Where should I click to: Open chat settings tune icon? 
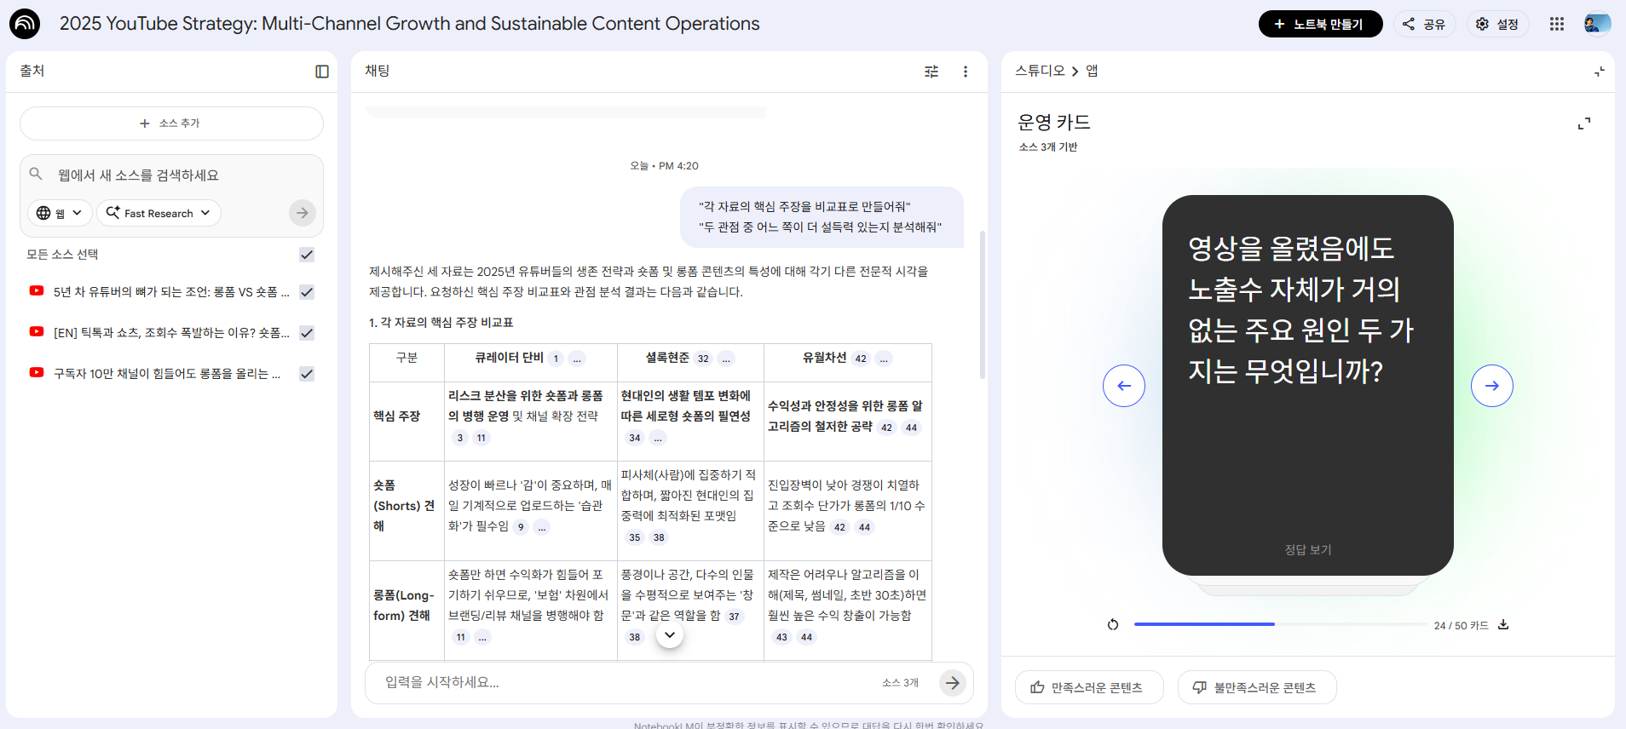[931, 72]
